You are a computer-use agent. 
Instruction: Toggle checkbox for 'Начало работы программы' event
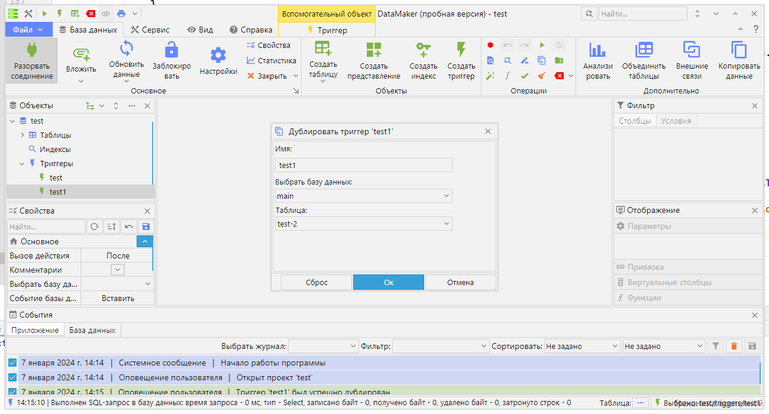pos(12,363)
